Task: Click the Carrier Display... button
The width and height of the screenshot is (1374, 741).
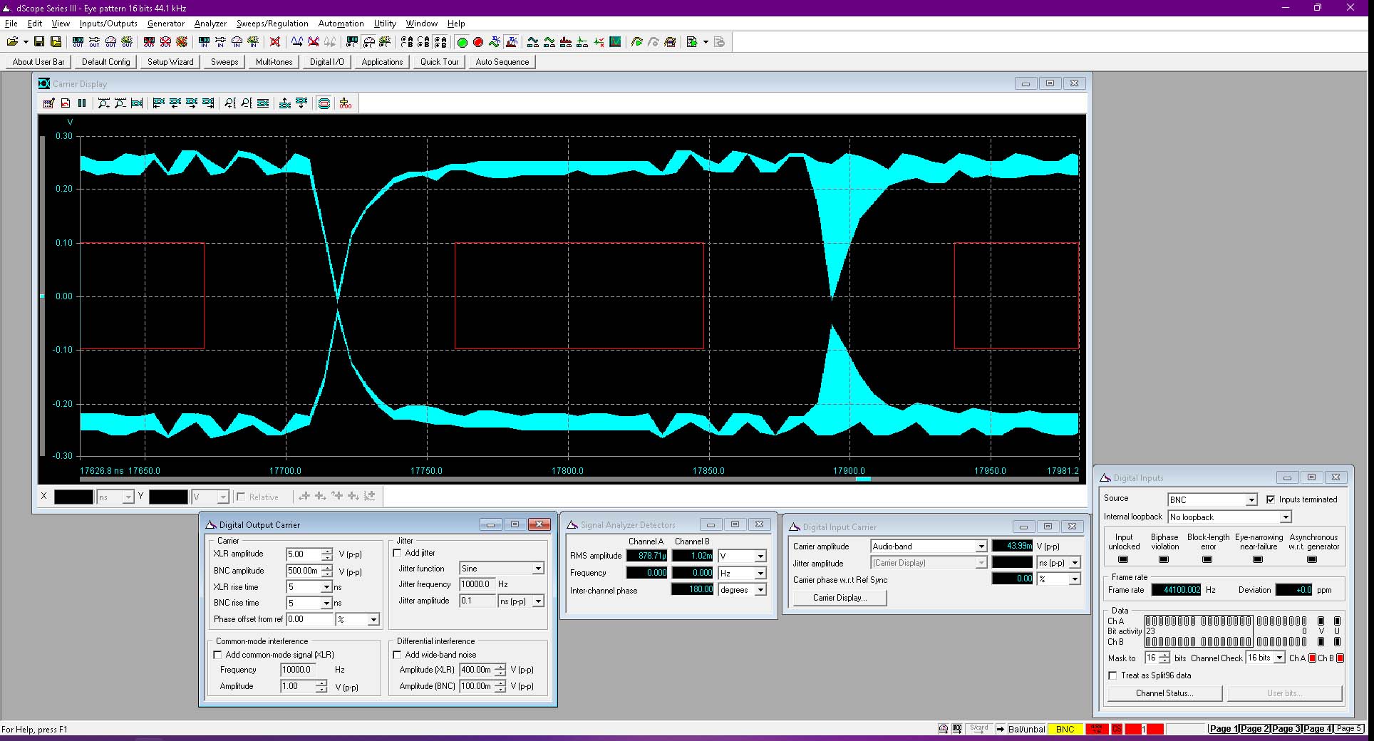Action: [x=840, y=598]
